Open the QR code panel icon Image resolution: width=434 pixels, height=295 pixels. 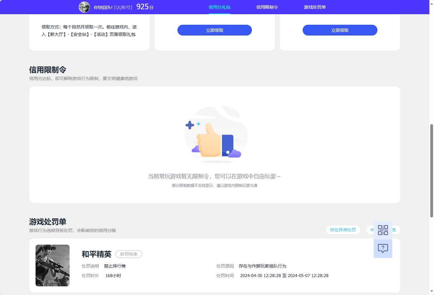pos(383,230)
